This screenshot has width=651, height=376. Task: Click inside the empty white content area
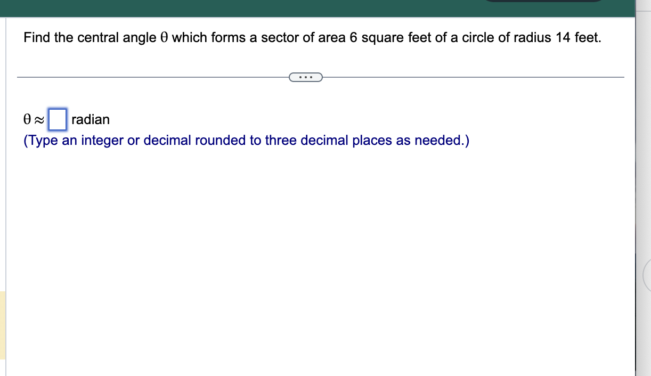(320, 240)
